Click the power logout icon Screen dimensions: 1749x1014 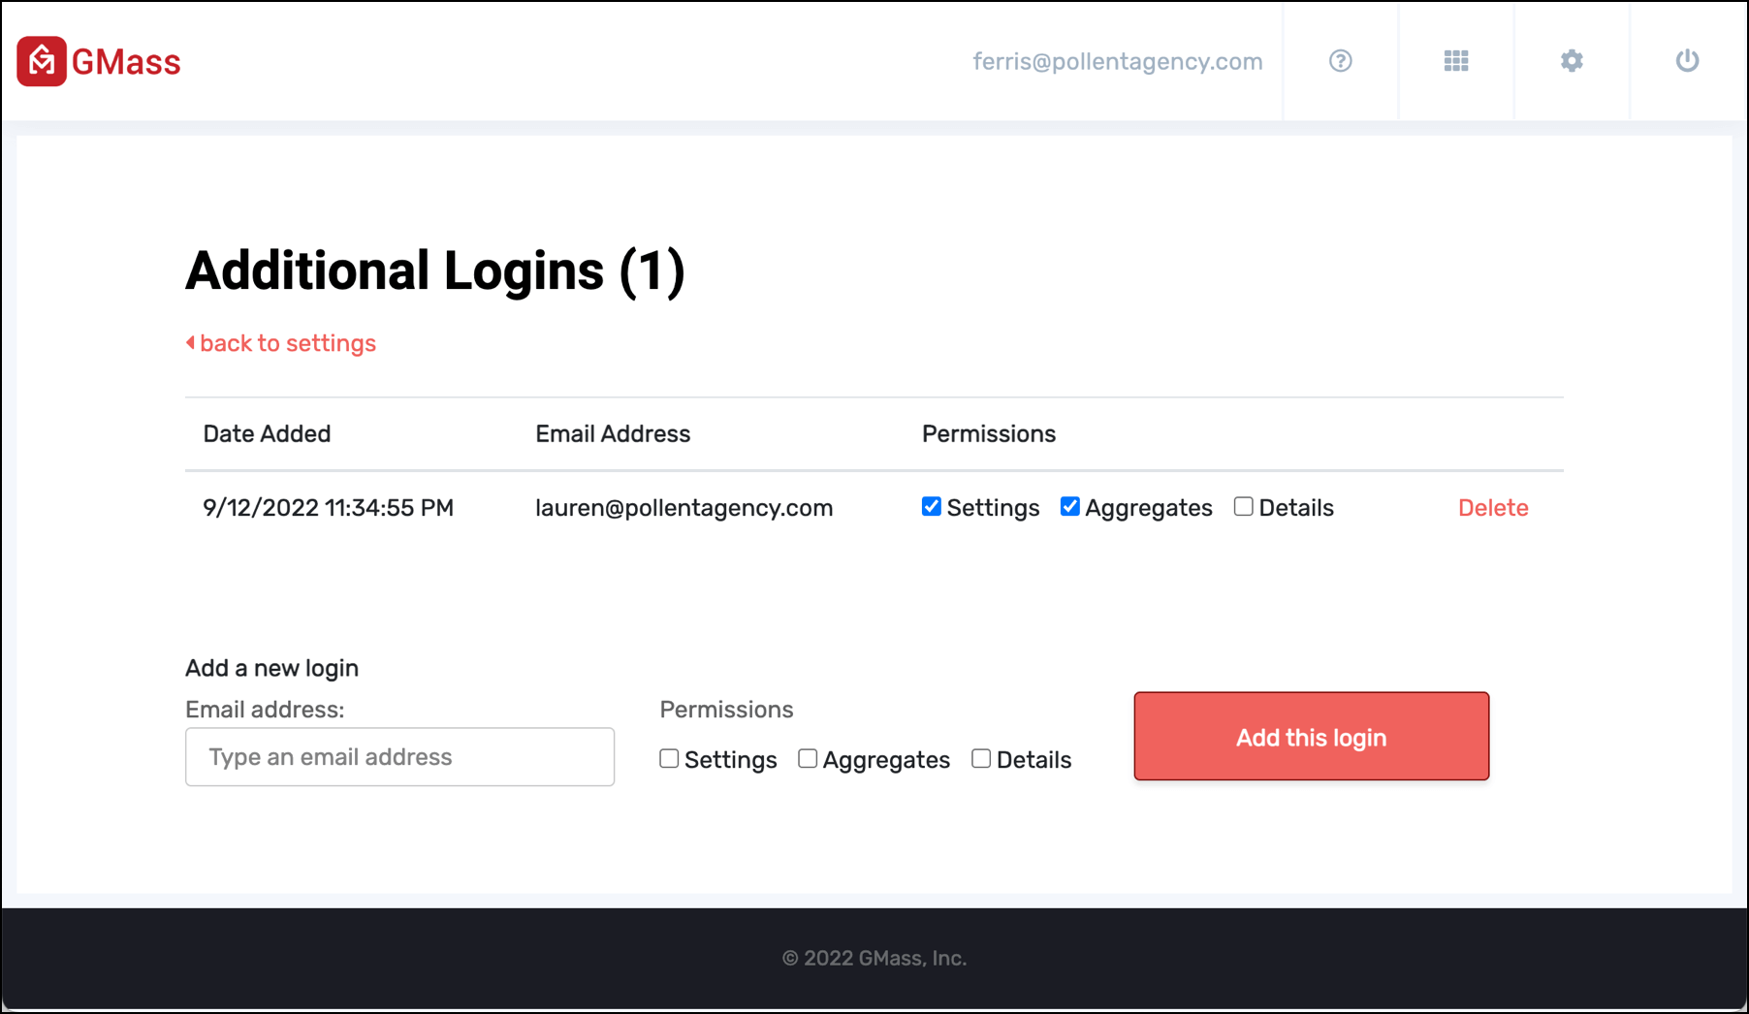click(x=1687, y=61)
